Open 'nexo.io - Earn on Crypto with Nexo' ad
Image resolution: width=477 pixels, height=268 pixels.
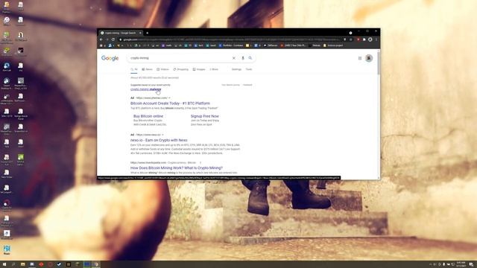159,140
